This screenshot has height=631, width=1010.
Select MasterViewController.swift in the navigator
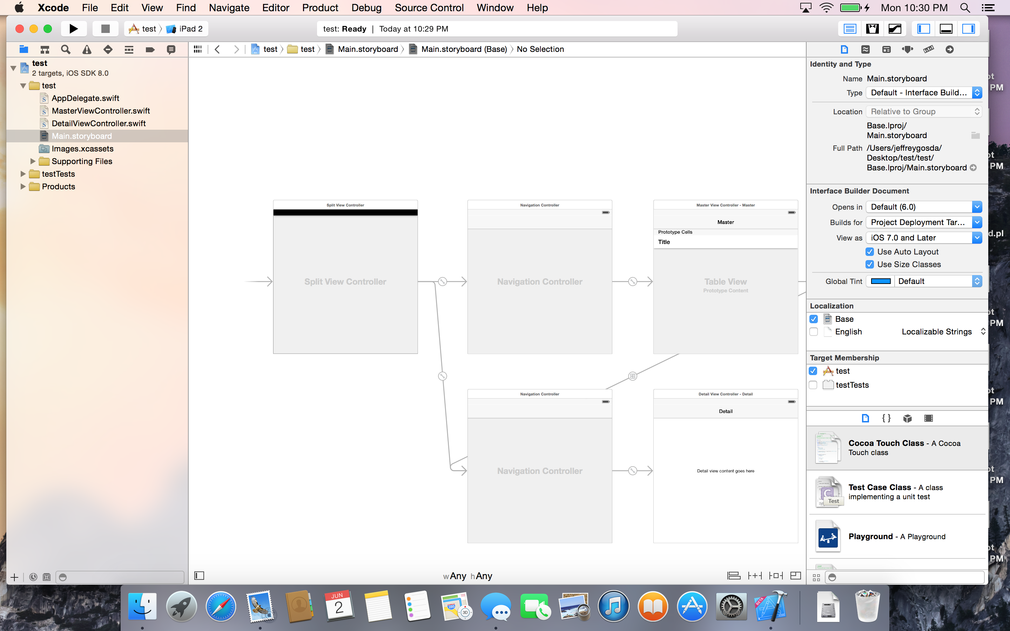[101, 110]
